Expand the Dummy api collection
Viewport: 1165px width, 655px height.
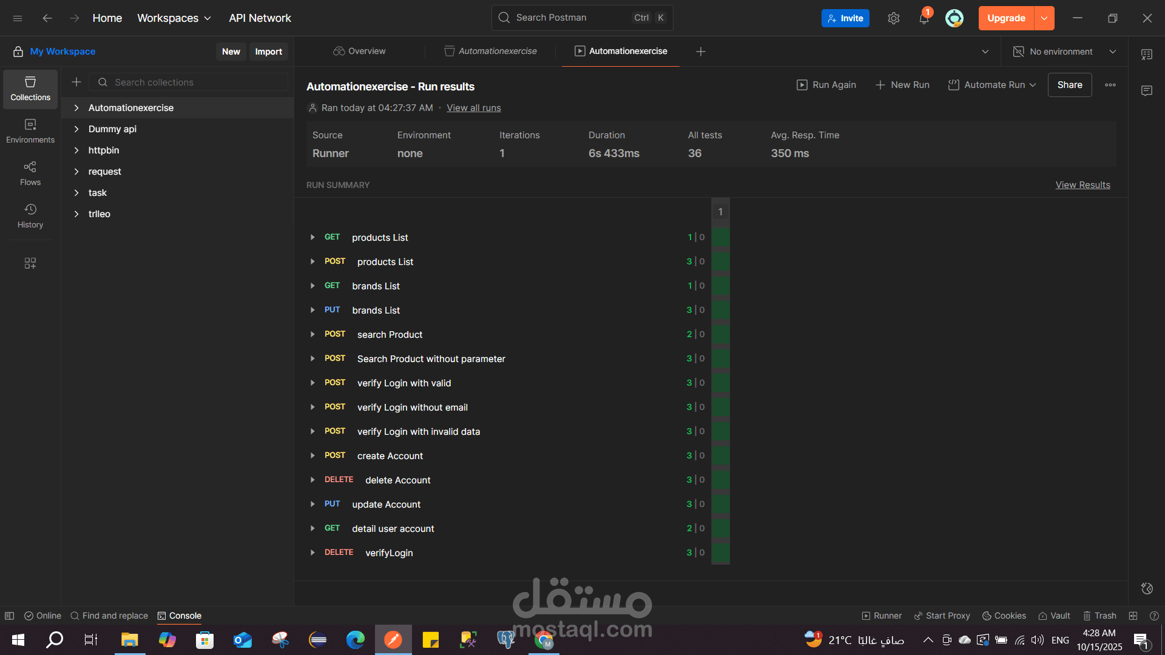click(x=76, y=129)
